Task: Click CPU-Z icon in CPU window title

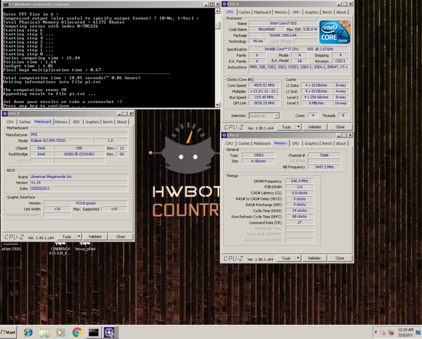Action: click(x=225, y=4)
